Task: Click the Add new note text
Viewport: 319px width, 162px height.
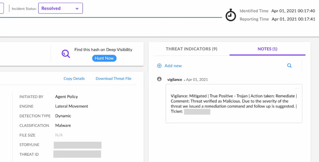Action: (x=173, y=66)
